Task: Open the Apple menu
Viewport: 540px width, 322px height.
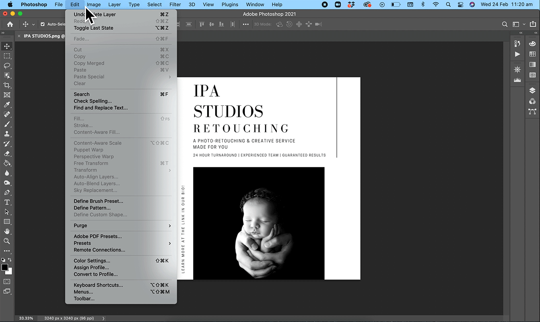Action: (x=10, y=4)
